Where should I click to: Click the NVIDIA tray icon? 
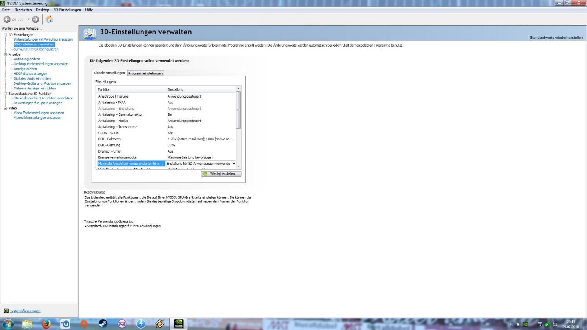point(525,324)
